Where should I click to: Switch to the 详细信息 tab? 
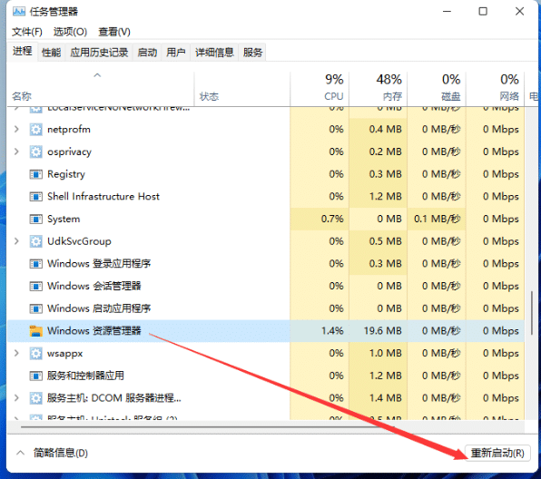(214, 53)
